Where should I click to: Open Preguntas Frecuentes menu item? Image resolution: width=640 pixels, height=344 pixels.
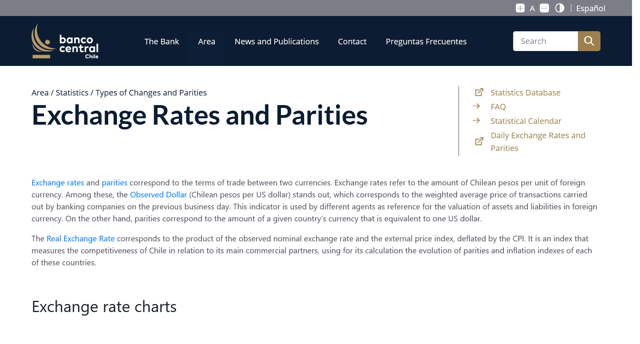[x=426, y=42]
